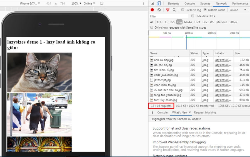Select the Media request type filter
The height and width of the screenshot is (157, 250).
click(188, 22)
